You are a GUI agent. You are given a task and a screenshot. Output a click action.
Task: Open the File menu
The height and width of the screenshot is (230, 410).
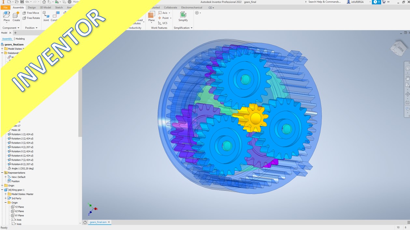6,7
